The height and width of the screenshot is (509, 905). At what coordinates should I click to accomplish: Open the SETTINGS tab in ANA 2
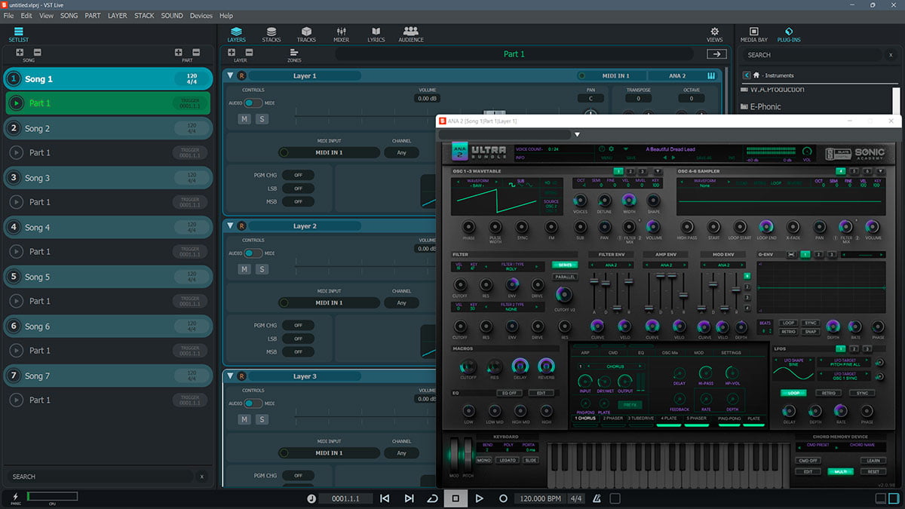731,352
